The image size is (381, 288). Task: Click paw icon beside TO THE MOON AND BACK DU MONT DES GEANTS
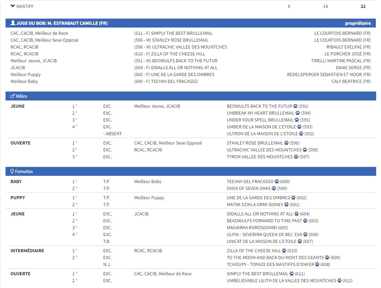(x=327, y=257)
